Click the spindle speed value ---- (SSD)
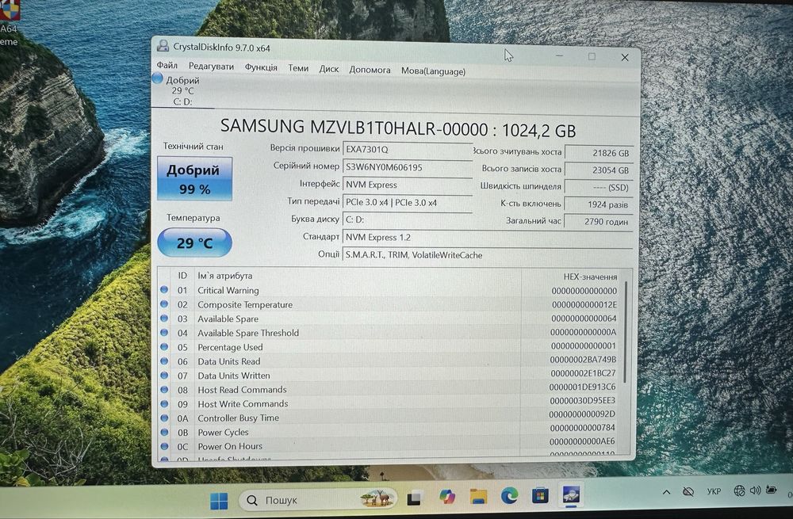793x519 pixels. [x=598, y=187]
